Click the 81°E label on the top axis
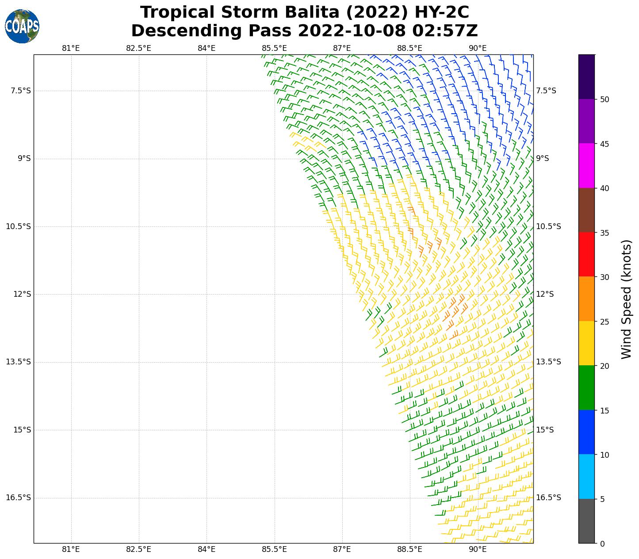The height and width of the screenshot is (559, 639). pyautogui.click(x=71, y=48)
